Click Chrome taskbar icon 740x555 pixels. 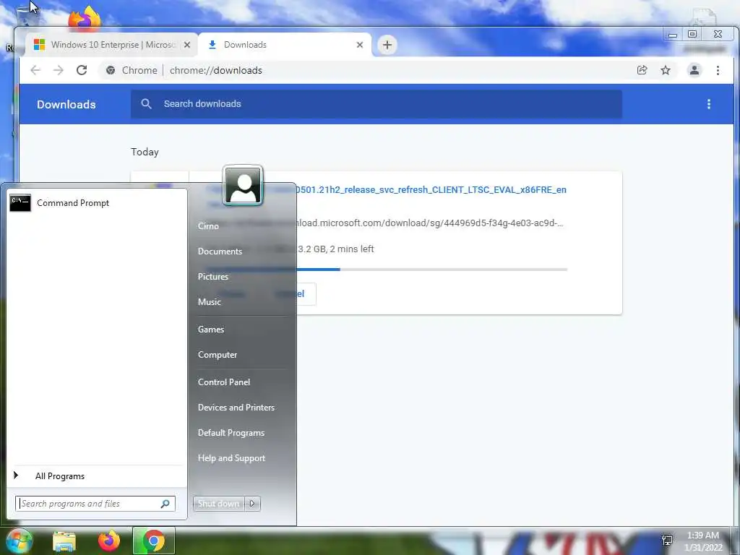click(153, 541)
